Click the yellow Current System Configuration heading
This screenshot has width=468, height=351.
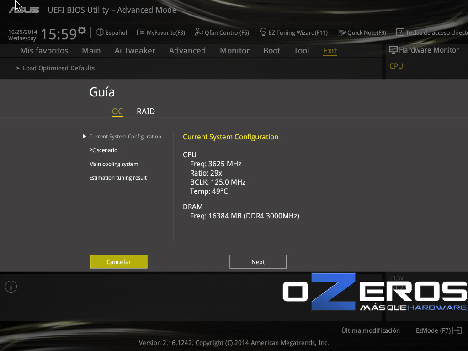coord(230,137)
